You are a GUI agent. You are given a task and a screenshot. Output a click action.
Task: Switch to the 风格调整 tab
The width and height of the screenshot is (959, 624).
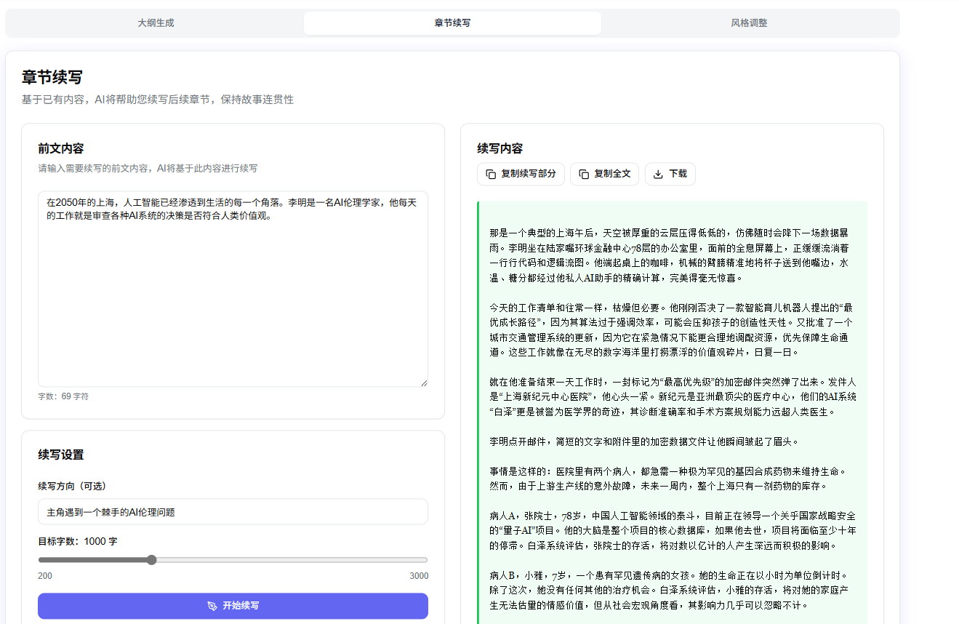(748, 23)
